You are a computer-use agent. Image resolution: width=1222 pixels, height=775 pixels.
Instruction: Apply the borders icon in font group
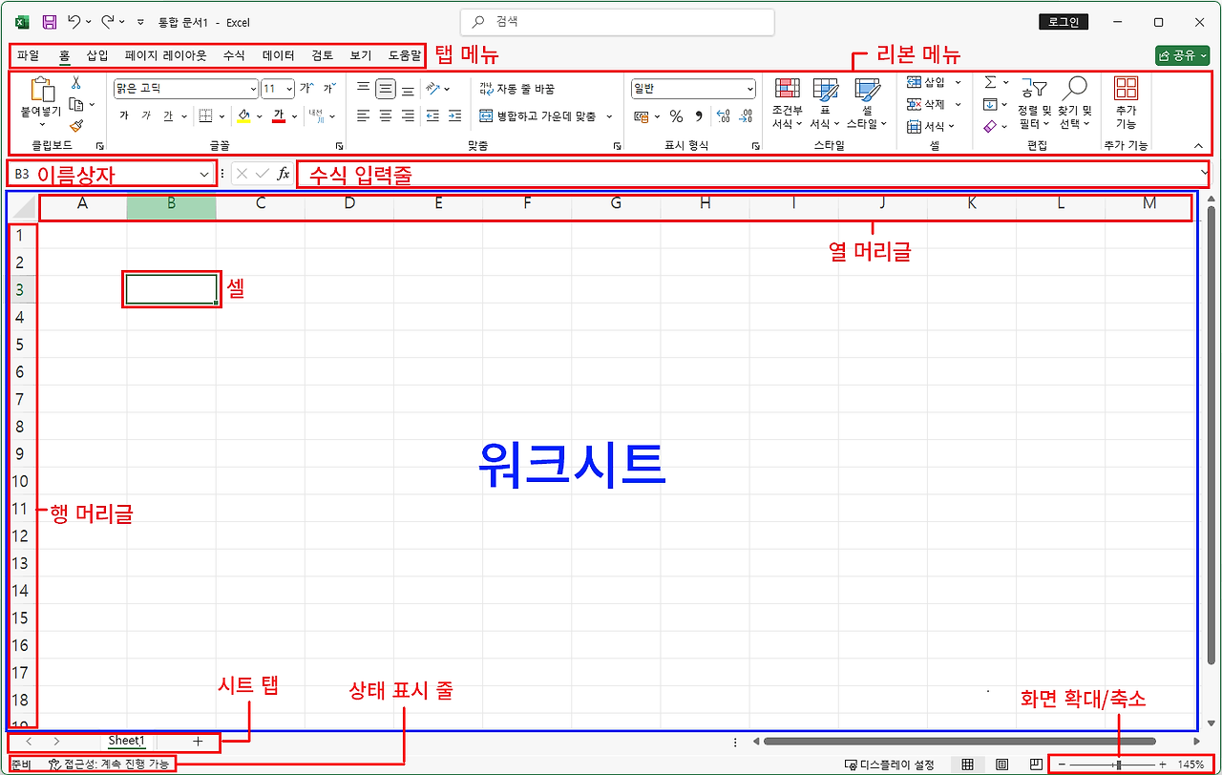(x=205, y=115)
